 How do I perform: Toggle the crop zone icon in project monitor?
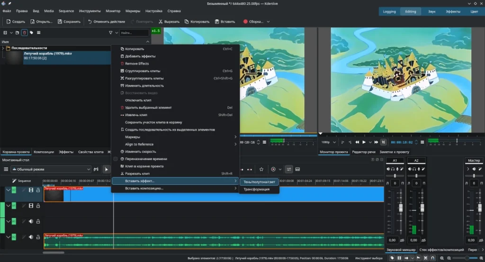pos(384,142)
